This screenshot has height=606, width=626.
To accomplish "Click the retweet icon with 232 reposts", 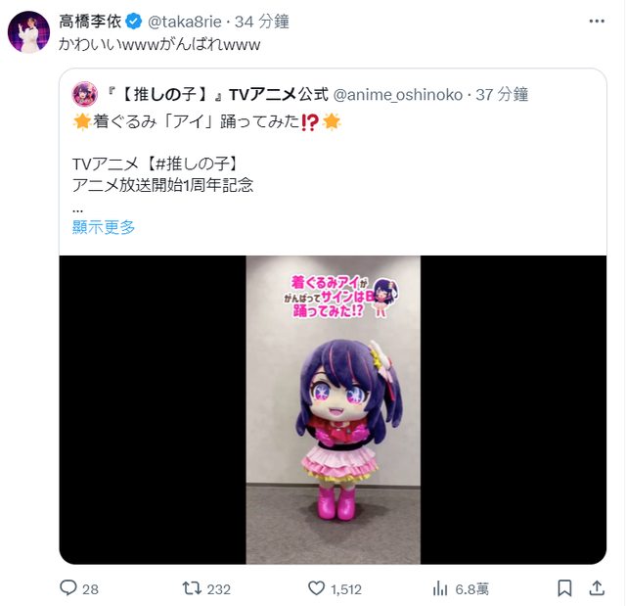I will 192,588.
